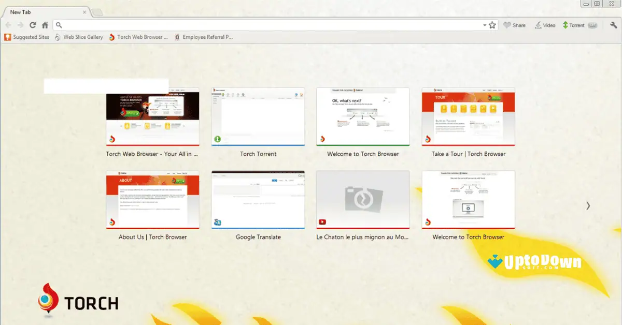This screenshot has width=622, height=325.
Task: Open the Suggested Sites bookmark
Action: (x=27, y=37)
